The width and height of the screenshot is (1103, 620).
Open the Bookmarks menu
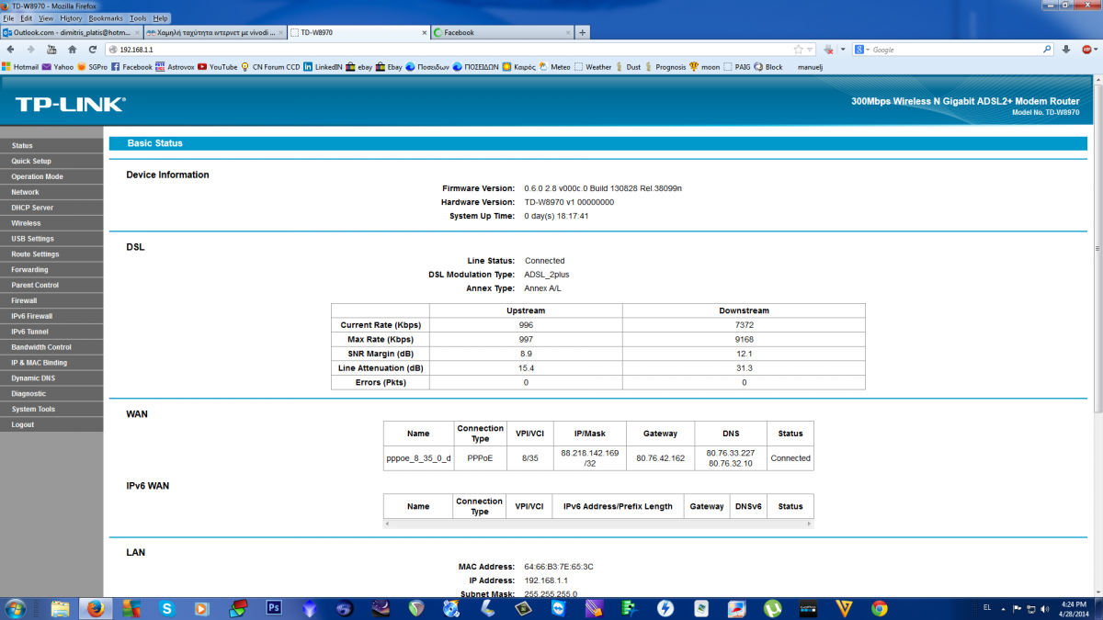coord(106,18)
